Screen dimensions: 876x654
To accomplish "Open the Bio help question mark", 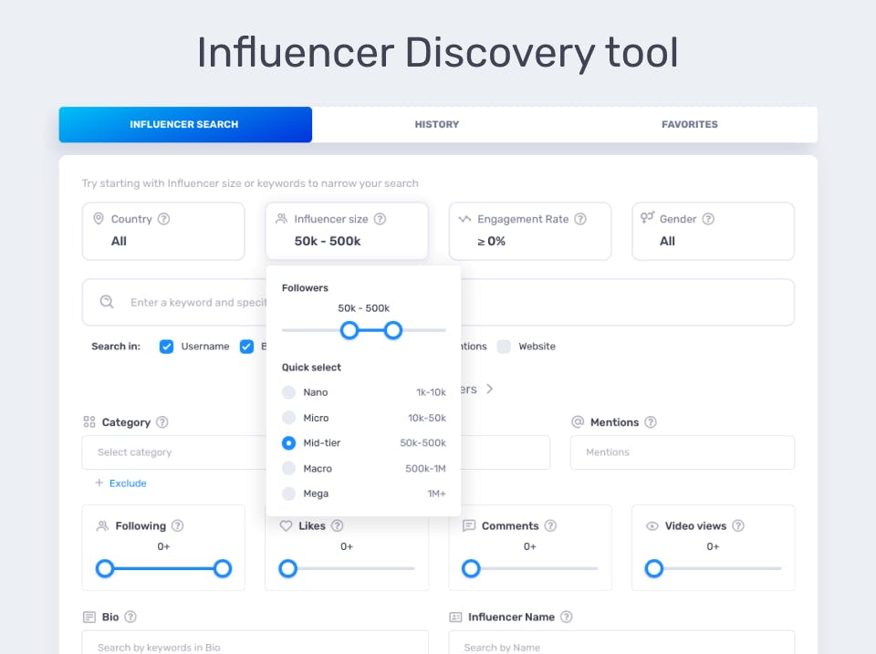I will coord(130,617).
